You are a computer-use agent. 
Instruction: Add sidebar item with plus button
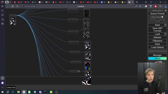(x=2, y=78)
